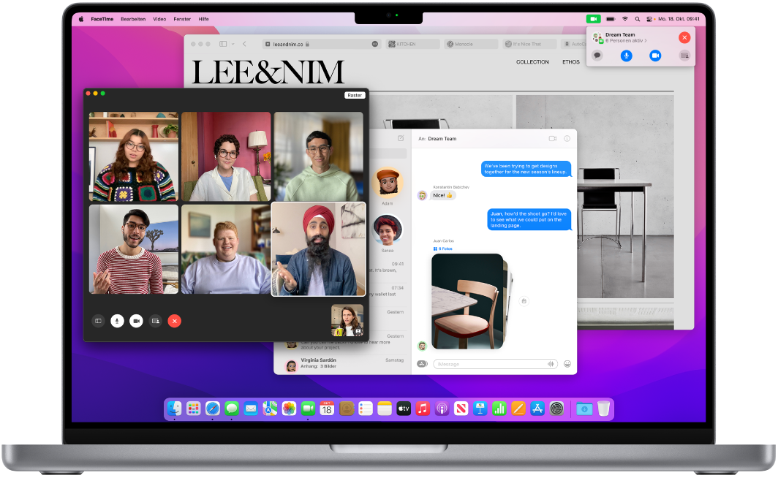Mute the microphone in the Dream Team notification

[627, 56]
